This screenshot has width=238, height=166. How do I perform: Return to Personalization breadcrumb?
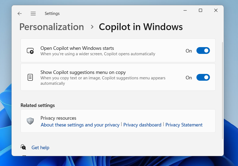point(52,27)
